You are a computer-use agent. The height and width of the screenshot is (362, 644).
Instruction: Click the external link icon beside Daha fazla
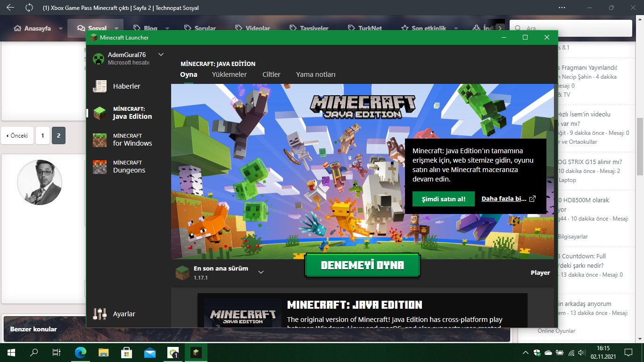(x=533, y=199)
